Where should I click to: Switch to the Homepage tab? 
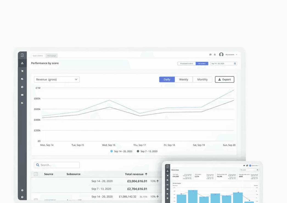52,56
